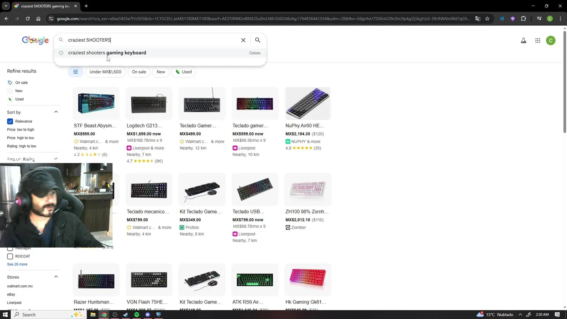Open the Chrome three-dot menu
The height and width of the screenshot is (319, 567).
click(x=560, y=19)
